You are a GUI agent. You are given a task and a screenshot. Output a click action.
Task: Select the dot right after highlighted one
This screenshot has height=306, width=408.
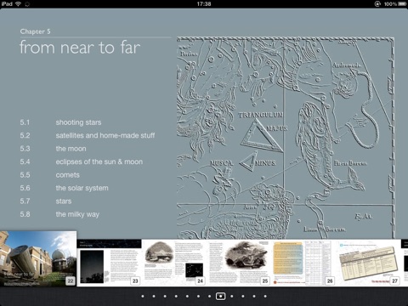tap(232, 296)
